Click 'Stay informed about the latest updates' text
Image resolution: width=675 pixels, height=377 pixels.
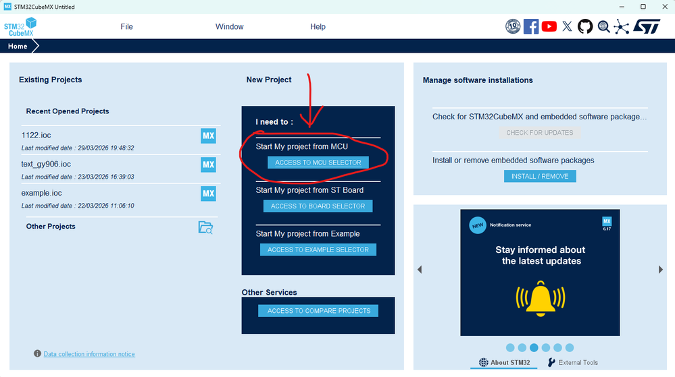point(541,256)
